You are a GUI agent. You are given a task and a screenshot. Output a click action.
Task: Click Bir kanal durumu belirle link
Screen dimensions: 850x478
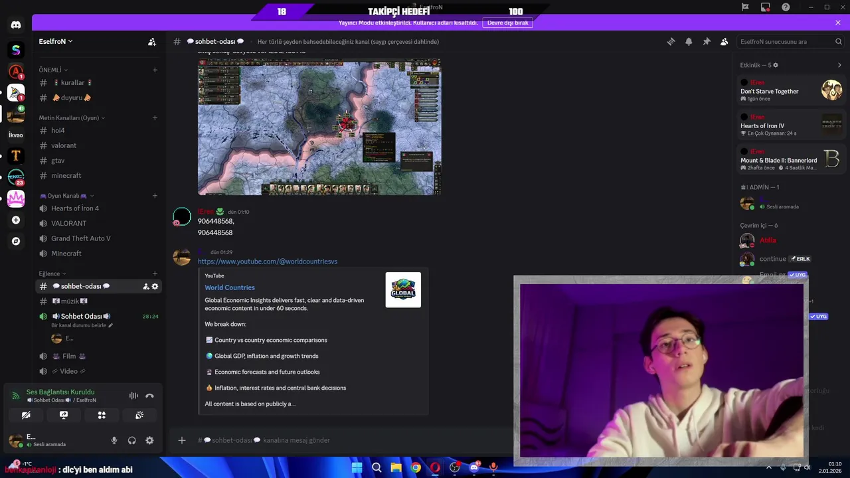(82, 325)
